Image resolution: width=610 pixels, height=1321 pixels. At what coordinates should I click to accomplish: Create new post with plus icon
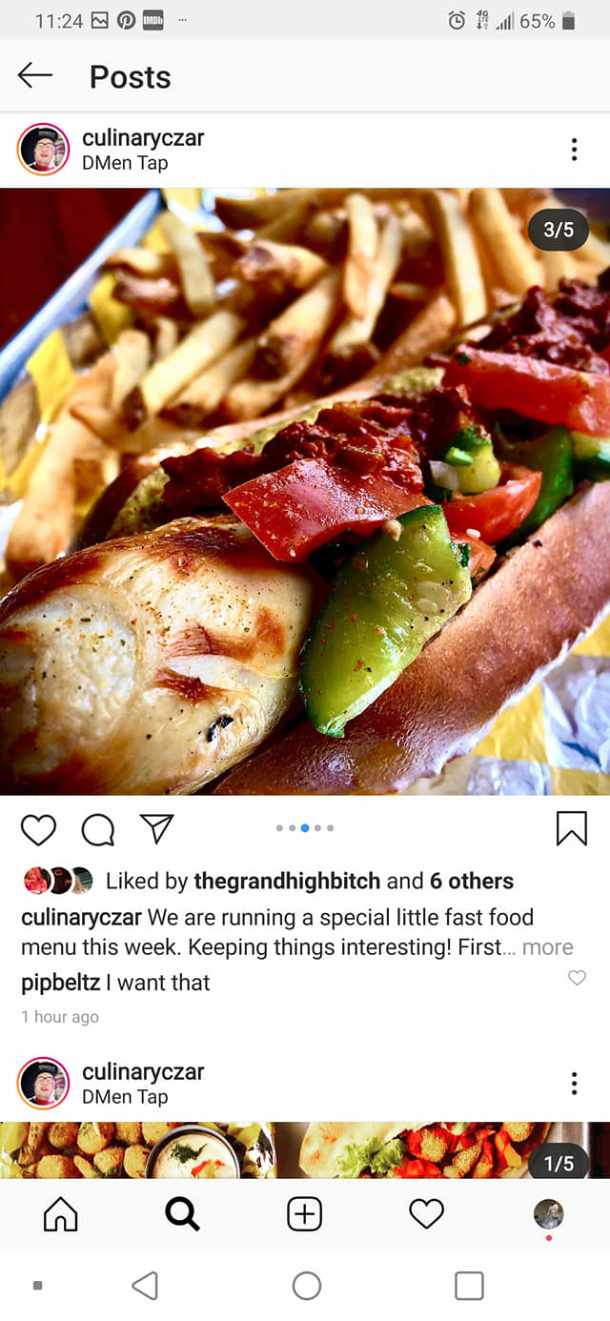(x=305, y=1214)
